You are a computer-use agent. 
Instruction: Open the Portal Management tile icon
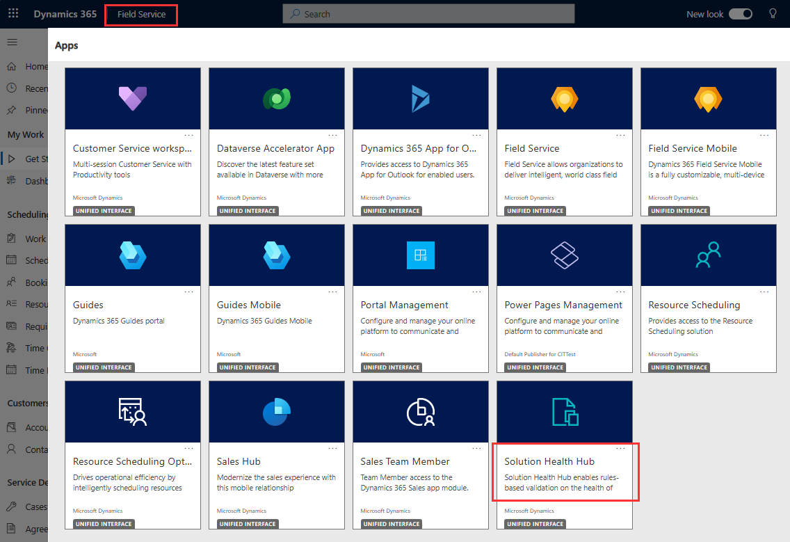click(421, 255)
